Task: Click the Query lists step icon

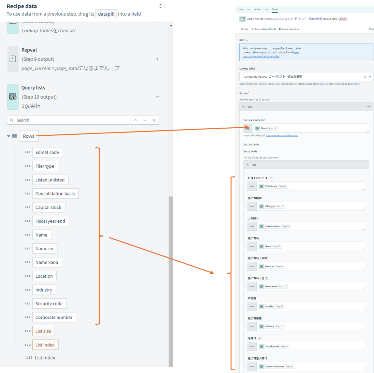Action: pos(13,97)
